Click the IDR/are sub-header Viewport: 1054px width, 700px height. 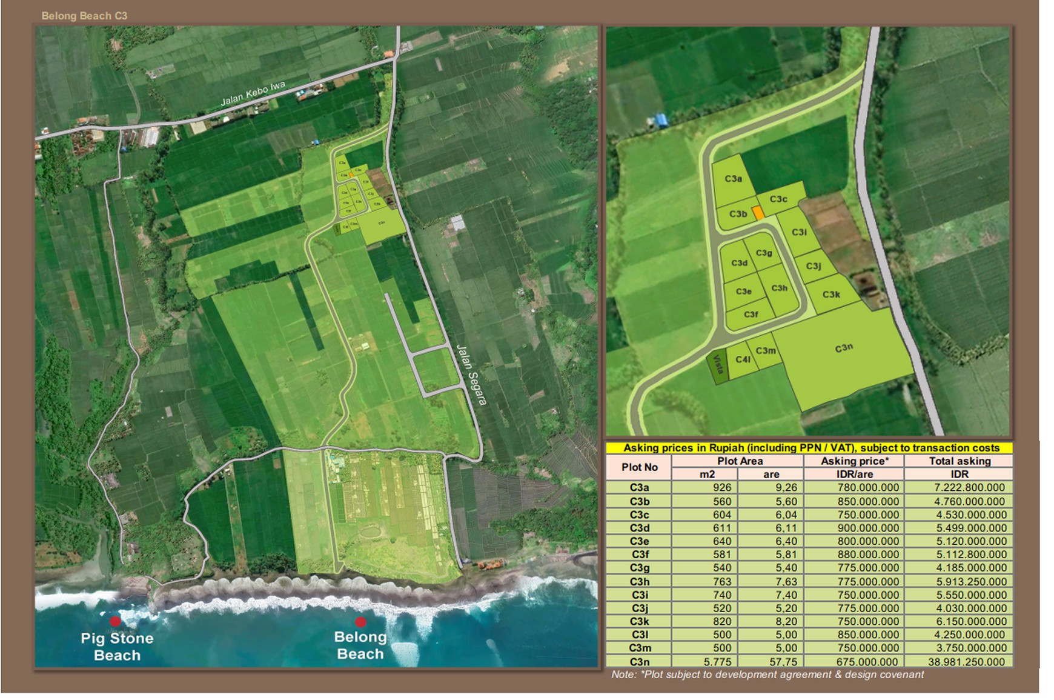click(x=854, y=474)
